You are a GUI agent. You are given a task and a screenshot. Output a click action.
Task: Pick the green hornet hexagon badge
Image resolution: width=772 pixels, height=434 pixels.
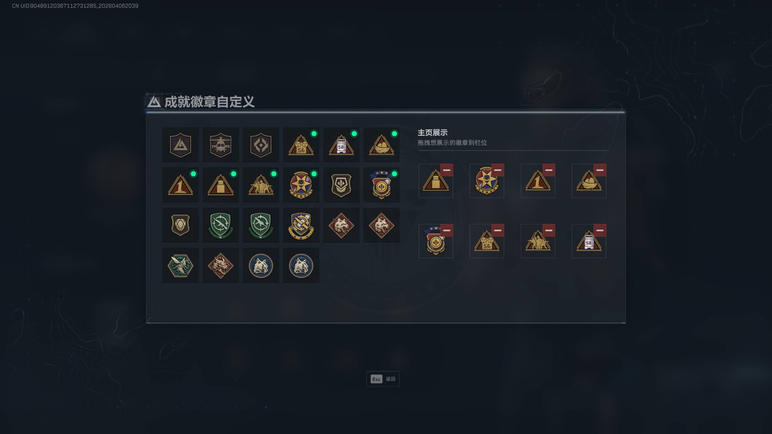(x=180, y=266)
